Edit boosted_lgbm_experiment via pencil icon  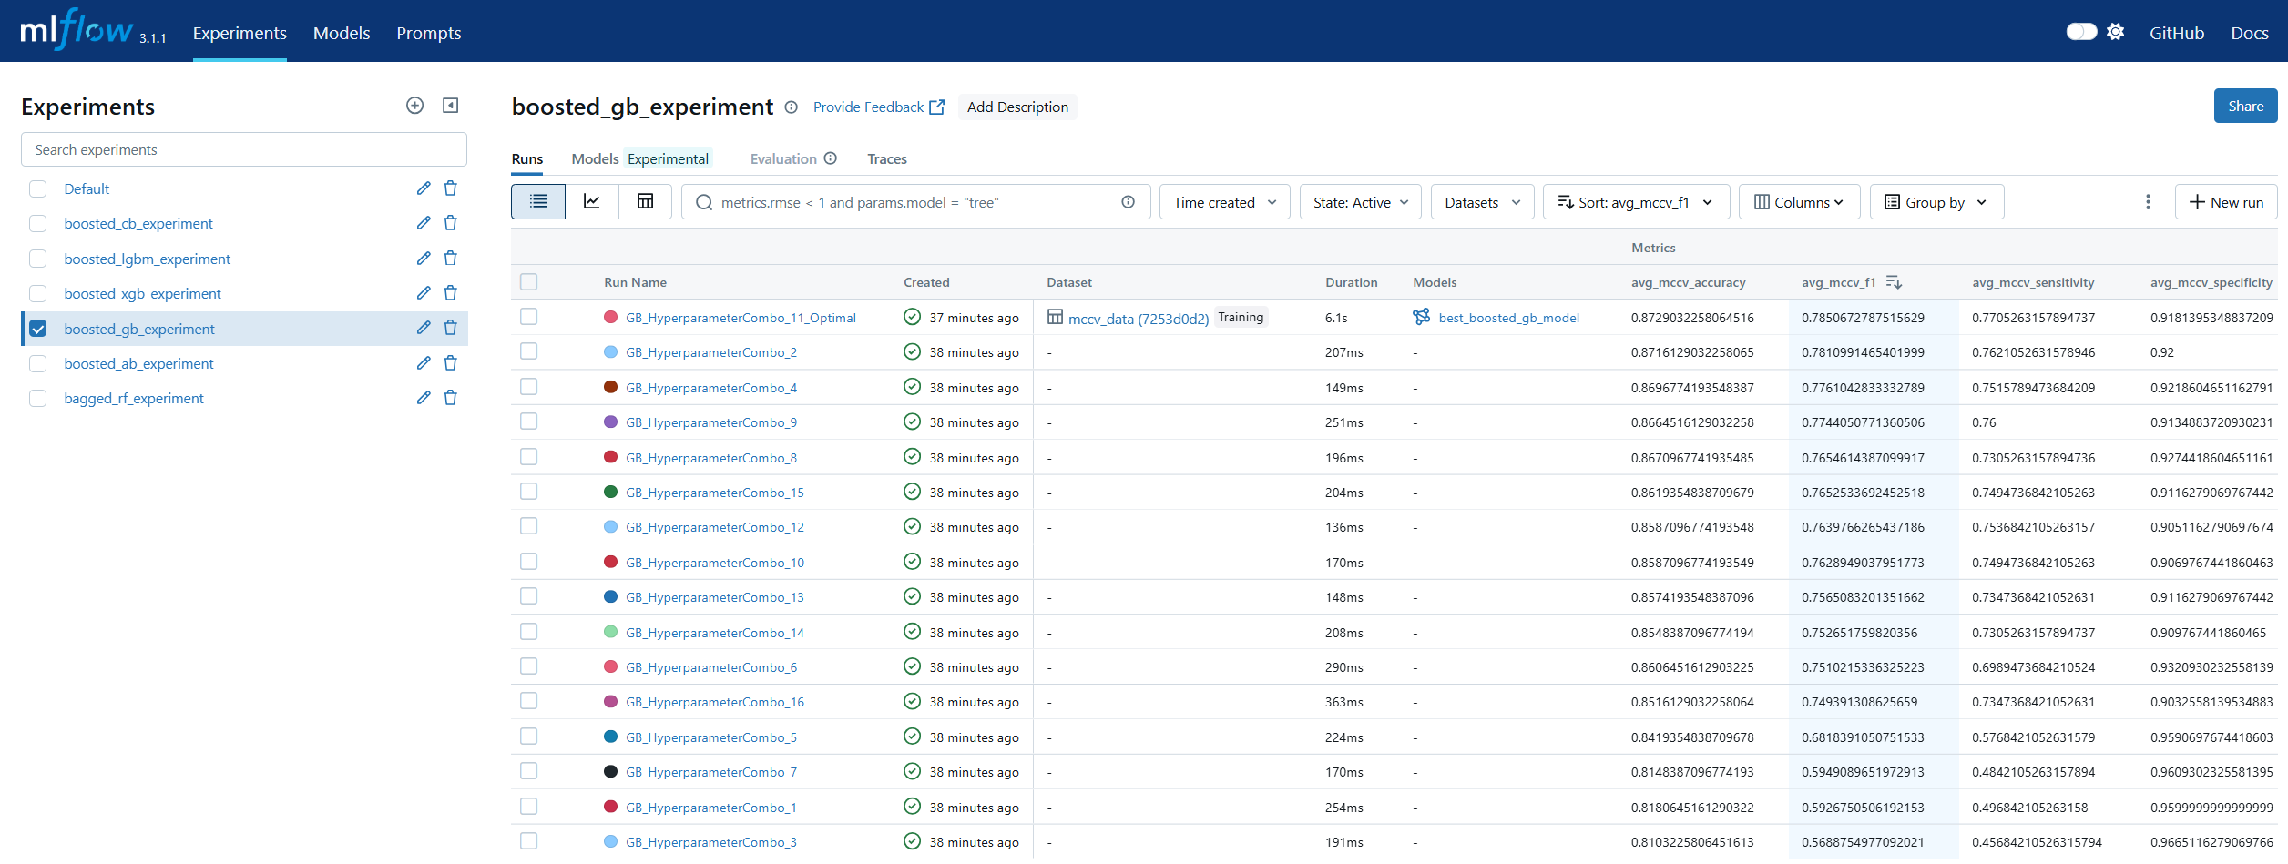(424, 259)
